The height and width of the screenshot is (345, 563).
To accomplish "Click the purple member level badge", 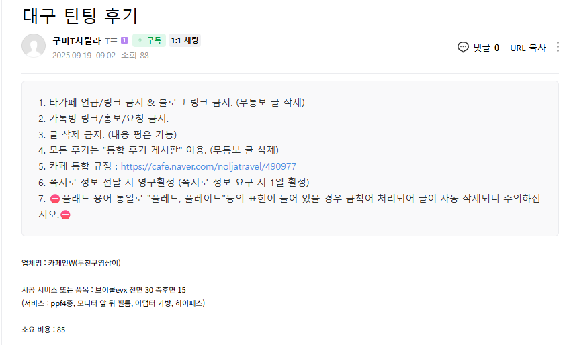I will (124, 40).
